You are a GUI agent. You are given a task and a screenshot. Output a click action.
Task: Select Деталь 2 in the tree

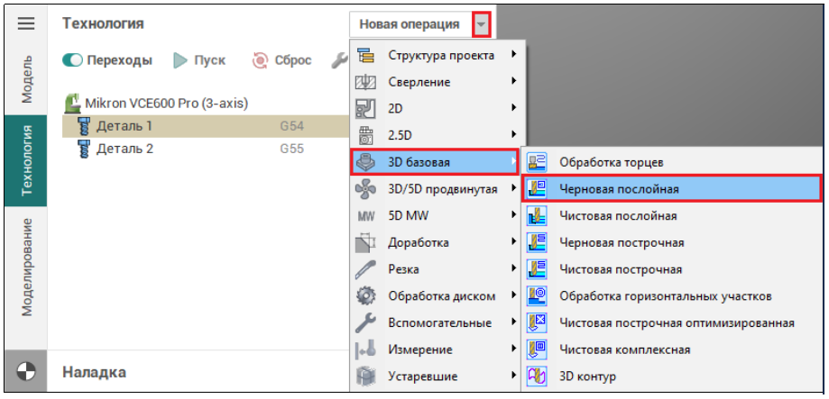pos(124,149)
